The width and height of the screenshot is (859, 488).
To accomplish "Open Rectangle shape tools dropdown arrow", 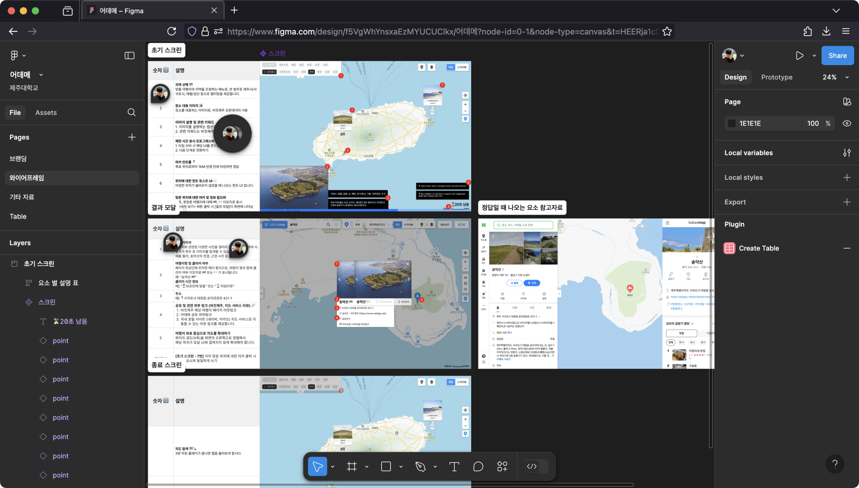I will pyautogui.click(x=401, y=467).
